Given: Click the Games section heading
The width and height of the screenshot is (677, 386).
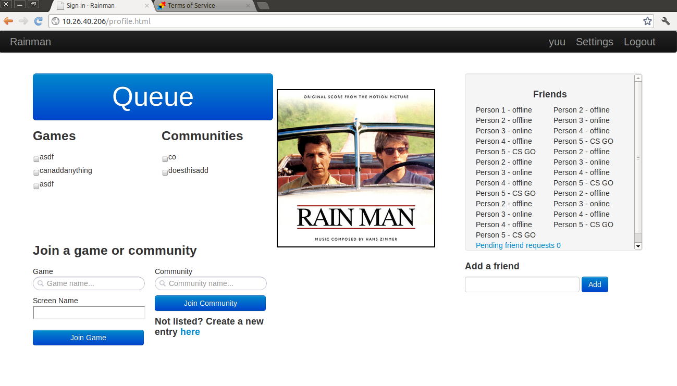Looking at the screenshot, I should click(x=54, y=136).
